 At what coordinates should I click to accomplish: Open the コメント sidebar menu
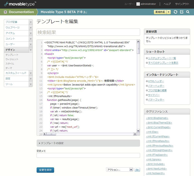[x=16, y=39]
